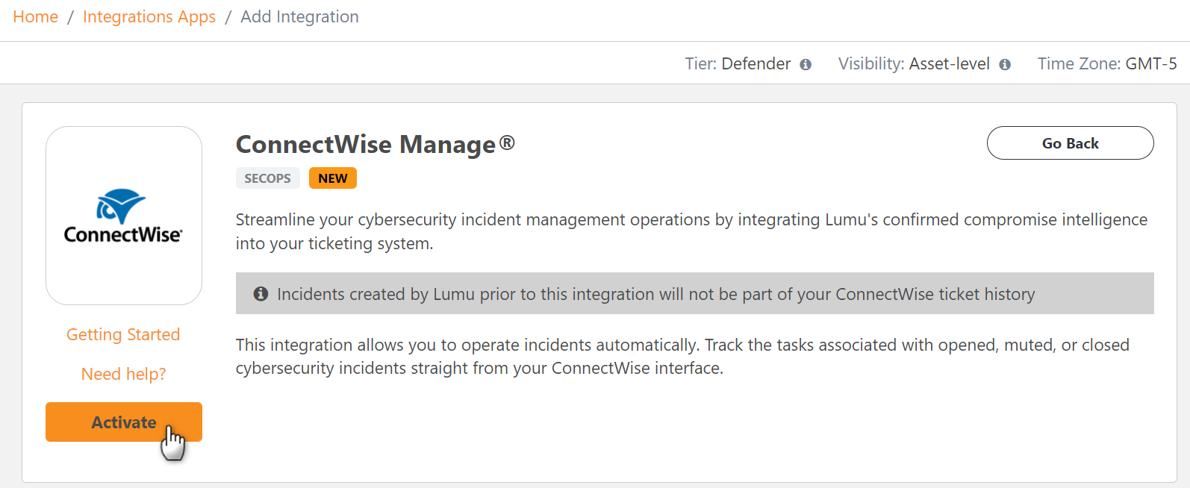1190x488 pixels.
Task: Navigate to Integrations Apps breadcrumb
Action: [149, 17]
